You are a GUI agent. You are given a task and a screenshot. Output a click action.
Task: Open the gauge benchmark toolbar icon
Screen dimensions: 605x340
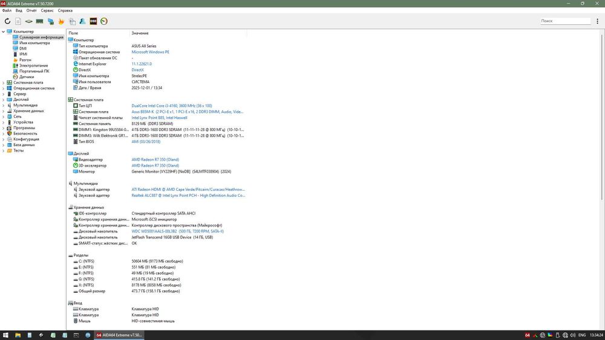click(104, 21)
